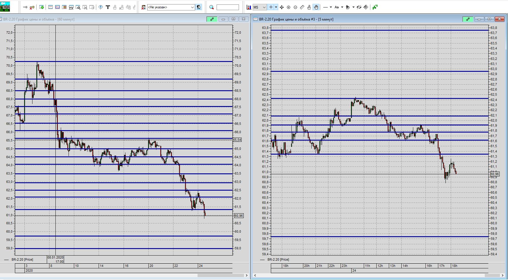This screenshot has width=508, height=280.
Task: Click the 65,54 price label on 60-minute chart
Action: (x=237, y=140)
